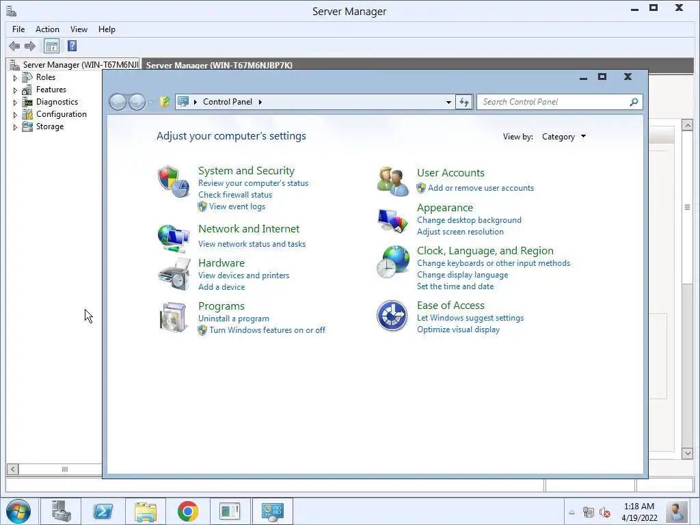Click Server Manager scrollbar up arrow
Image resolution: width=700 pixels, height=525 pixels.
point(688,125)
